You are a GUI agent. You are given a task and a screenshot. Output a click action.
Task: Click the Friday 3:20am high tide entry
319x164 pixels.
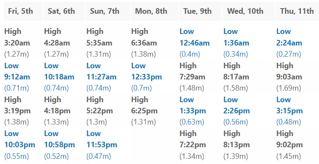coord(17,43)
